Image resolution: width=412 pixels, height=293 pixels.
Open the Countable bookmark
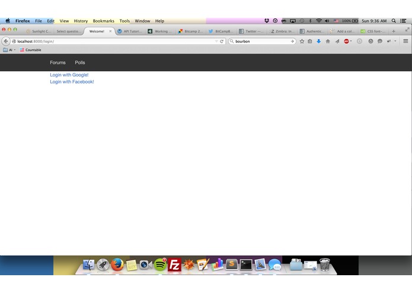(30, 50)
